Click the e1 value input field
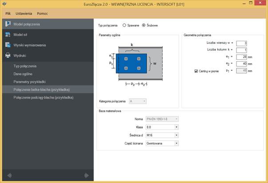This screenshot has width=268, height=183. [x=241, y=57]
